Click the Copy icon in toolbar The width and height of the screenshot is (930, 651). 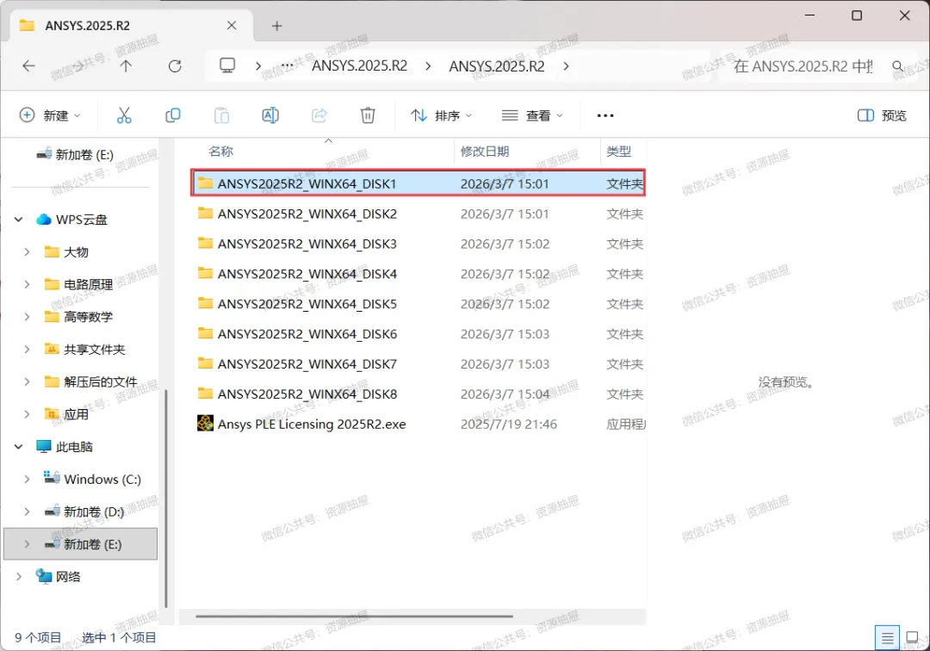pos(172,115)
